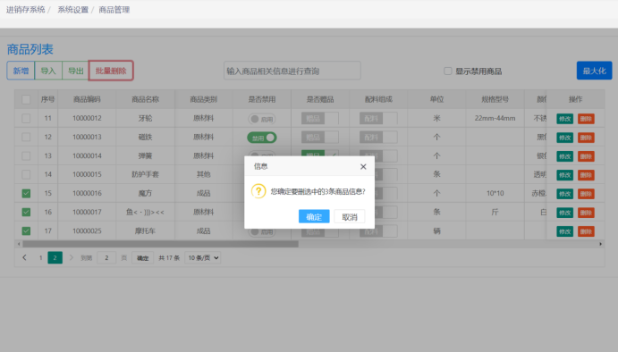Click the 10000025 product code cell
The image size is (618, 352).
point(87,230)
